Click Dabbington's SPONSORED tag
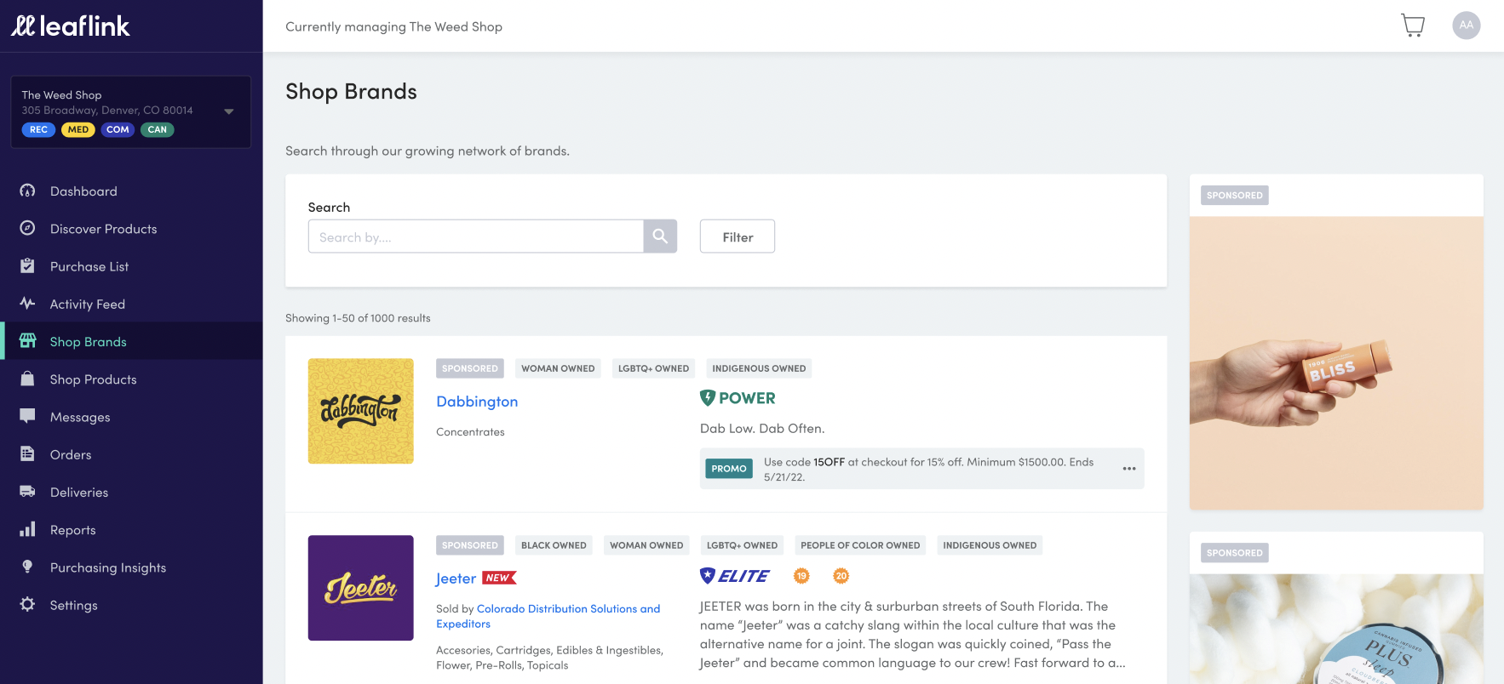Screen dimensions: 1504x684 pos(470,368)
